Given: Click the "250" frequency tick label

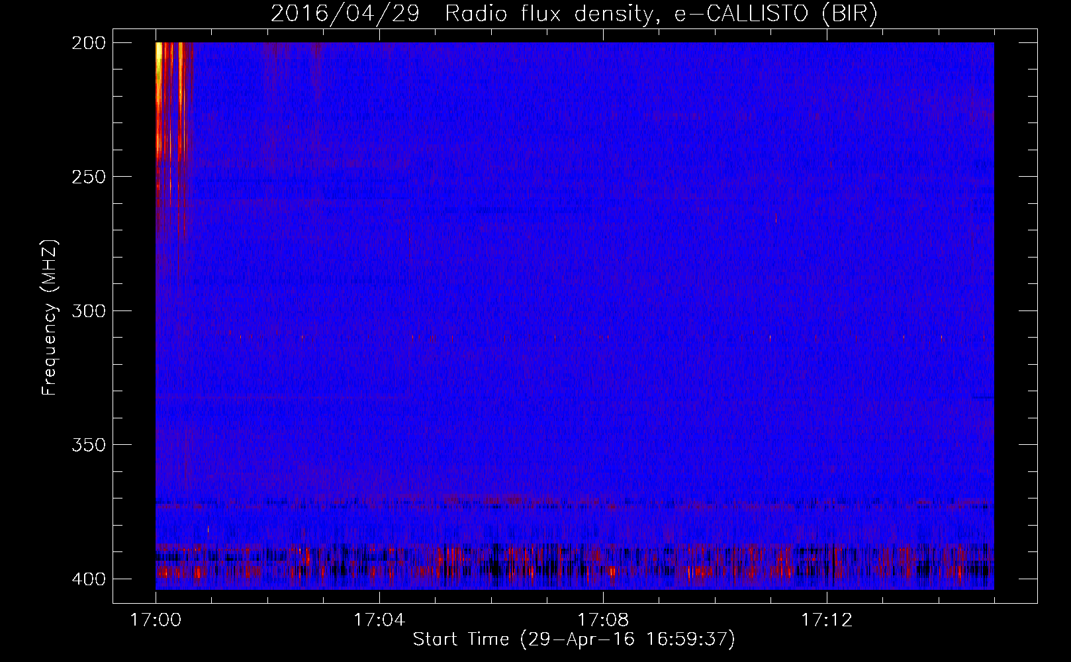Looking at the screenshot, I should pyautogui.click(x=89, y=177).
